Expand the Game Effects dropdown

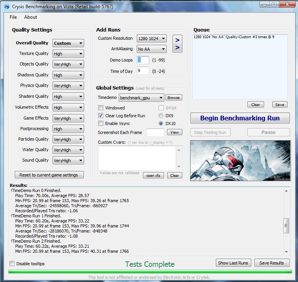[68, 118]
